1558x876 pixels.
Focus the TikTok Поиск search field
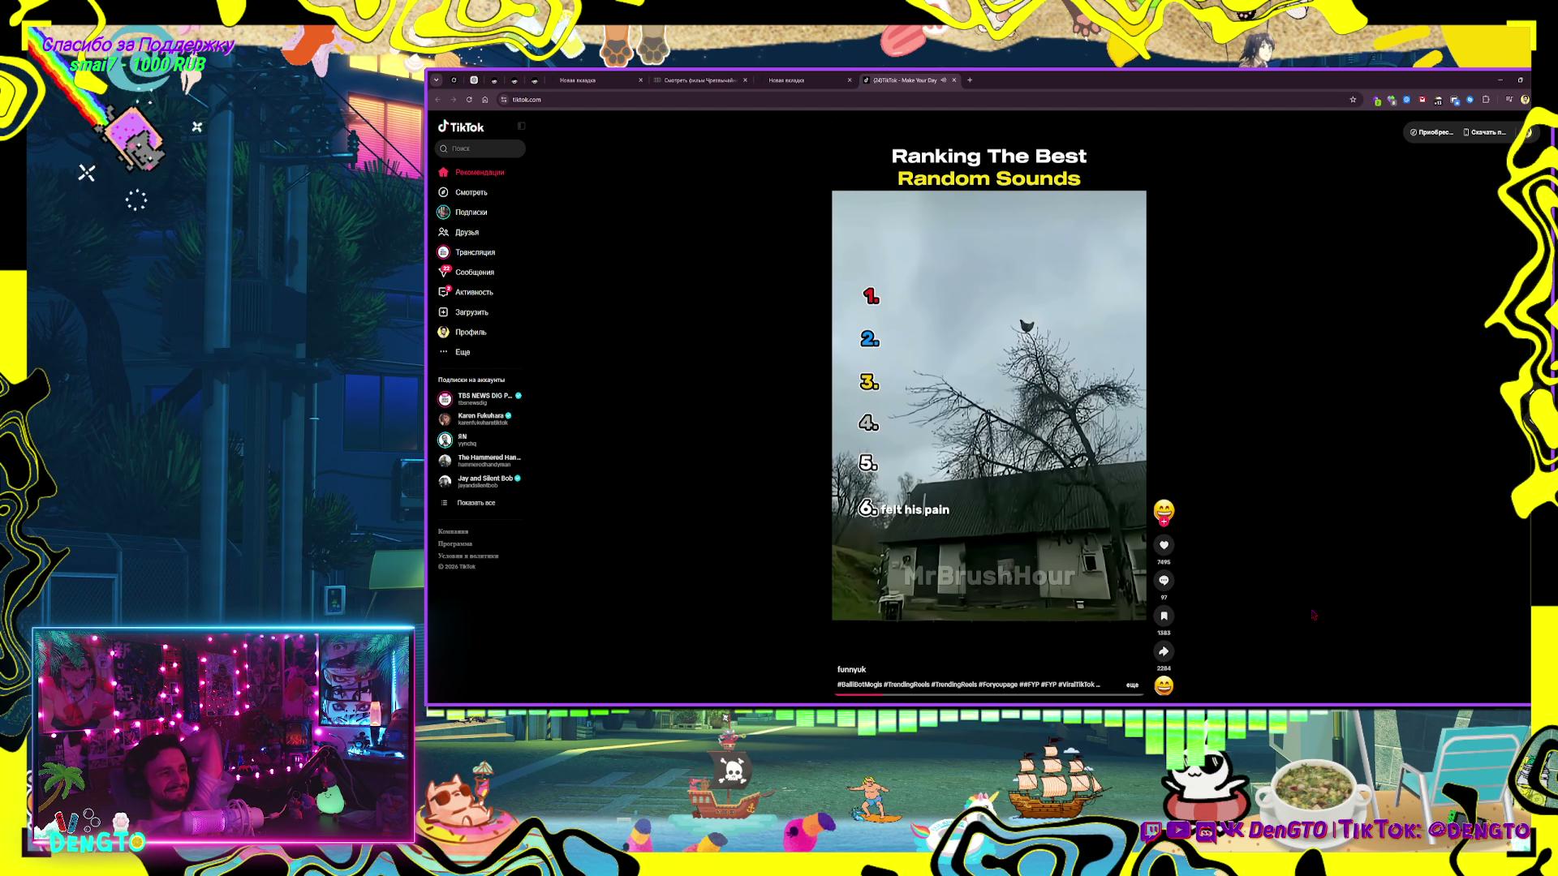pyautogui.click(x=481, y=148)
